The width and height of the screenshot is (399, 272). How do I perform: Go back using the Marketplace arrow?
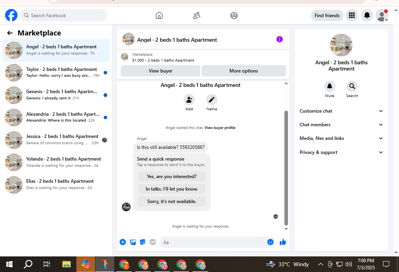pyautogui.click(x=10, y=33)
